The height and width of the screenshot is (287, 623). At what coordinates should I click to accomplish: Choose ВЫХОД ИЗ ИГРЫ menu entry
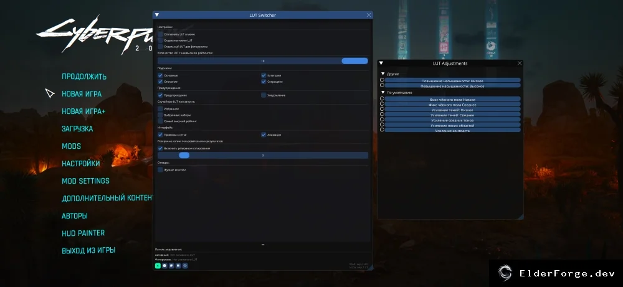pyautogui.click(x=88, y=251)
